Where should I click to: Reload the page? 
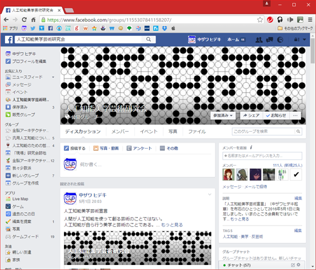24,19
